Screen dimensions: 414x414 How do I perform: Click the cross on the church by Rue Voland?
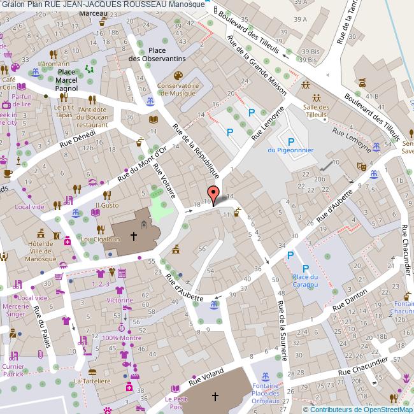coord(215,397)
